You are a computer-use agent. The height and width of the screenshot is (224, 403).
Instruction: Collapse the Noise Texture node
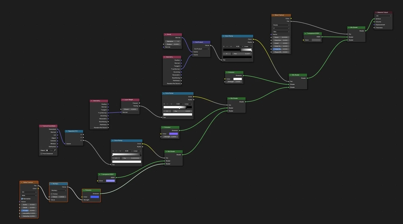(x=22, y=182)
